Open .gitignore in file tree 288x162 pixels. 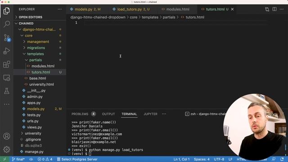click(x=33, y=139)
